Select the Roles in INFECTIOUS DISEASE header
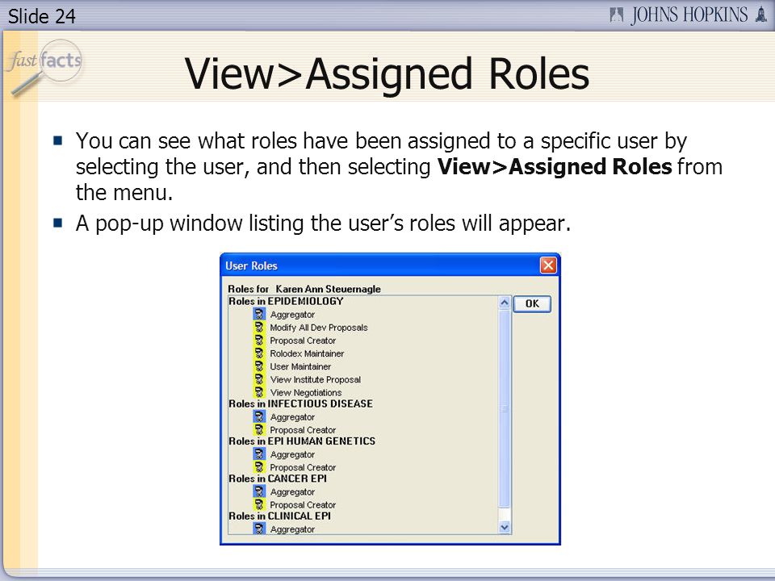775x581 pixels. [300, 403]
